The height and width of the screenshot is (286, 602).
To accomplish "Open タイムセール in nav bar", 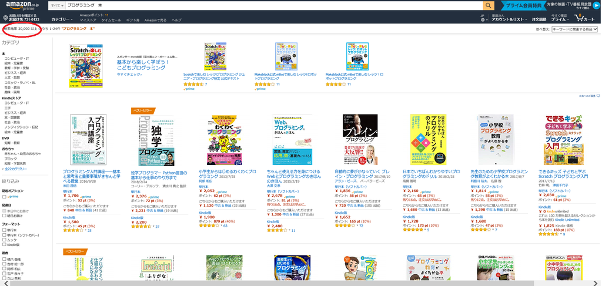I will (111, 20).
